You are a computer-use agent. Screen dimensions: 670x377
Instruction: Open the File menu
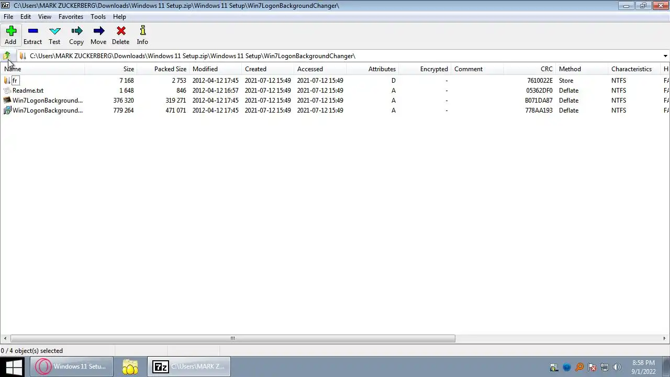[x=8, y=17]
